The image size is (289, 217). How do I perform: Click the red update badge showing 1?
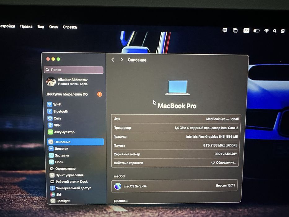[99, 94]
